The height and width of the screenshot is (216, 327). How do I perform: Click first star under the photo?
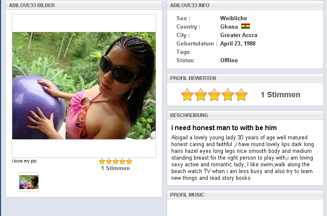coord(102,161)
